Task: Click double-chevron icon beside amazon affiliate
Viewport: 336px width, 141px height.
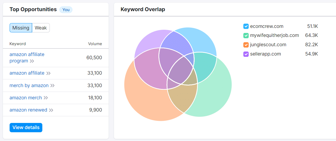Action: tap(48, 73)
